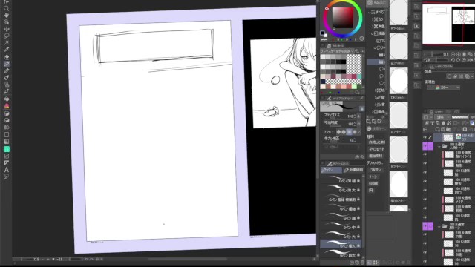Screen dimensions: 475x267
Task: Select the Gペン 中 brush
Action: (341, 227)
